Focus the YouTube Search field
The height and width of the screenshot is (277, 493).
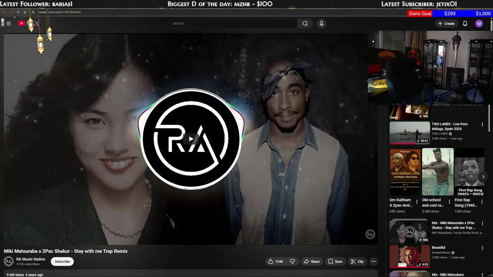tap(233, 23)
